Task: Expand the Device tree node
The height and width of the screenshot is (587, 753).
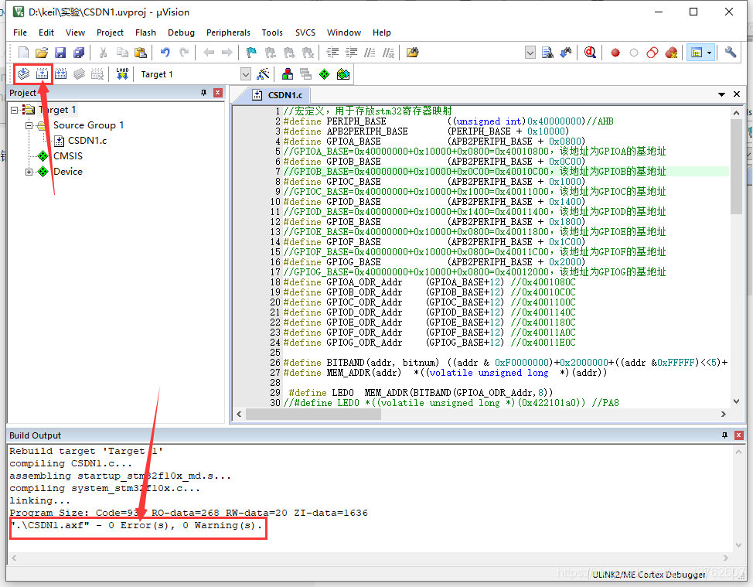Action: (29, 172)
